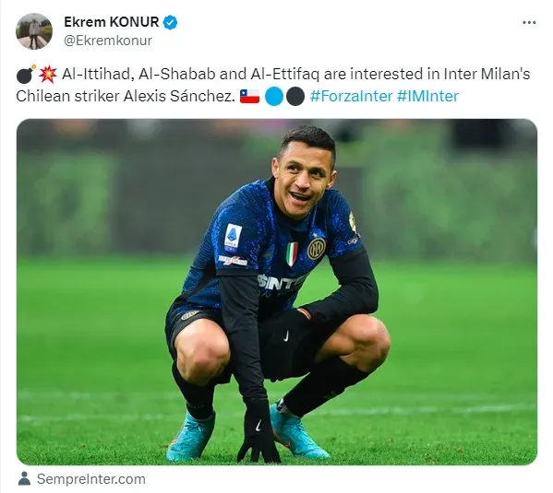Click the blue circle emoji

tap(274, 97)
